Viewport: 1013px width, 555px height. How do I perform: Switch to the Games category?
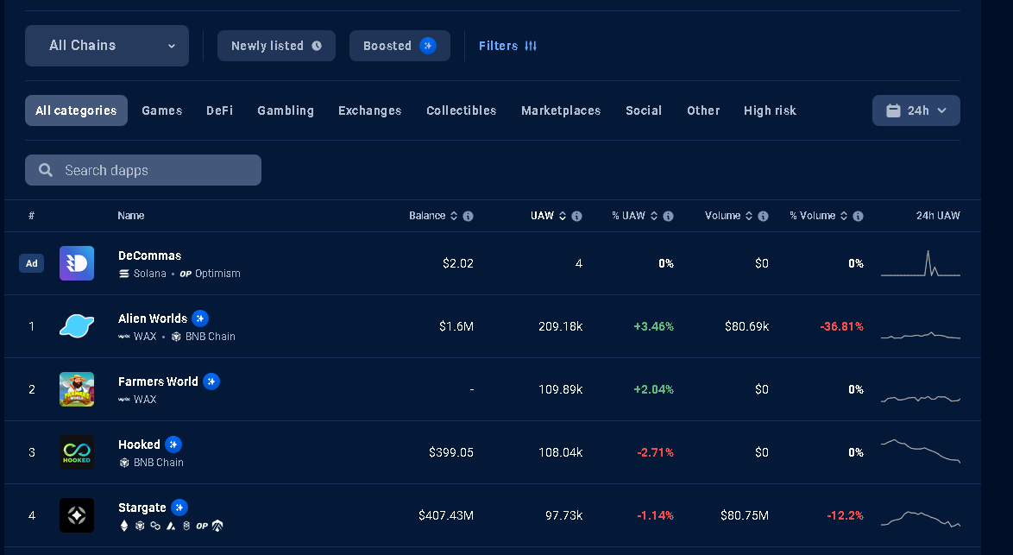tap(162, 110)
